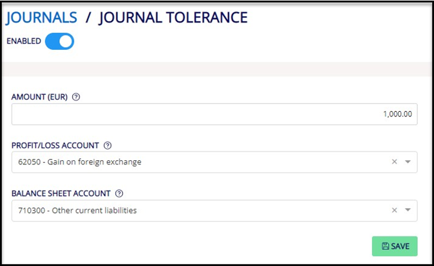434x266 pixels.
Task: Focus the Amount (EUR) input field
Action: pyautogui.click(x=214, y=114)
